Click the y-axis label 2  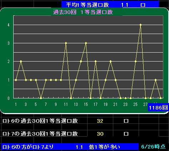pyautogui.click(x=9, y=62)
